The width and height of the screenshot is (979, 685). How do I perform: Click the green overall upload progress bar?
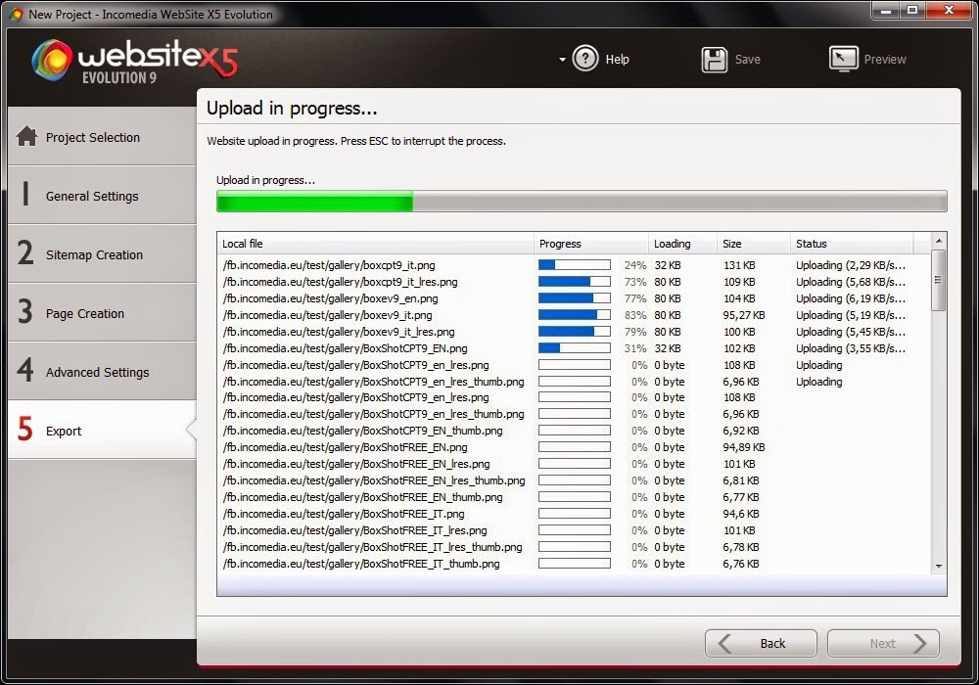tap(582, 202)
